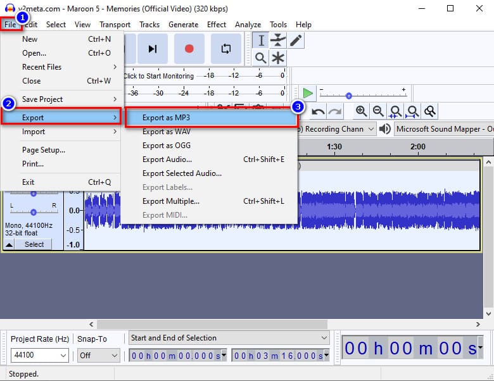
Task: Click the vertical scrollbar down arrow
Action: coord(488,314)
